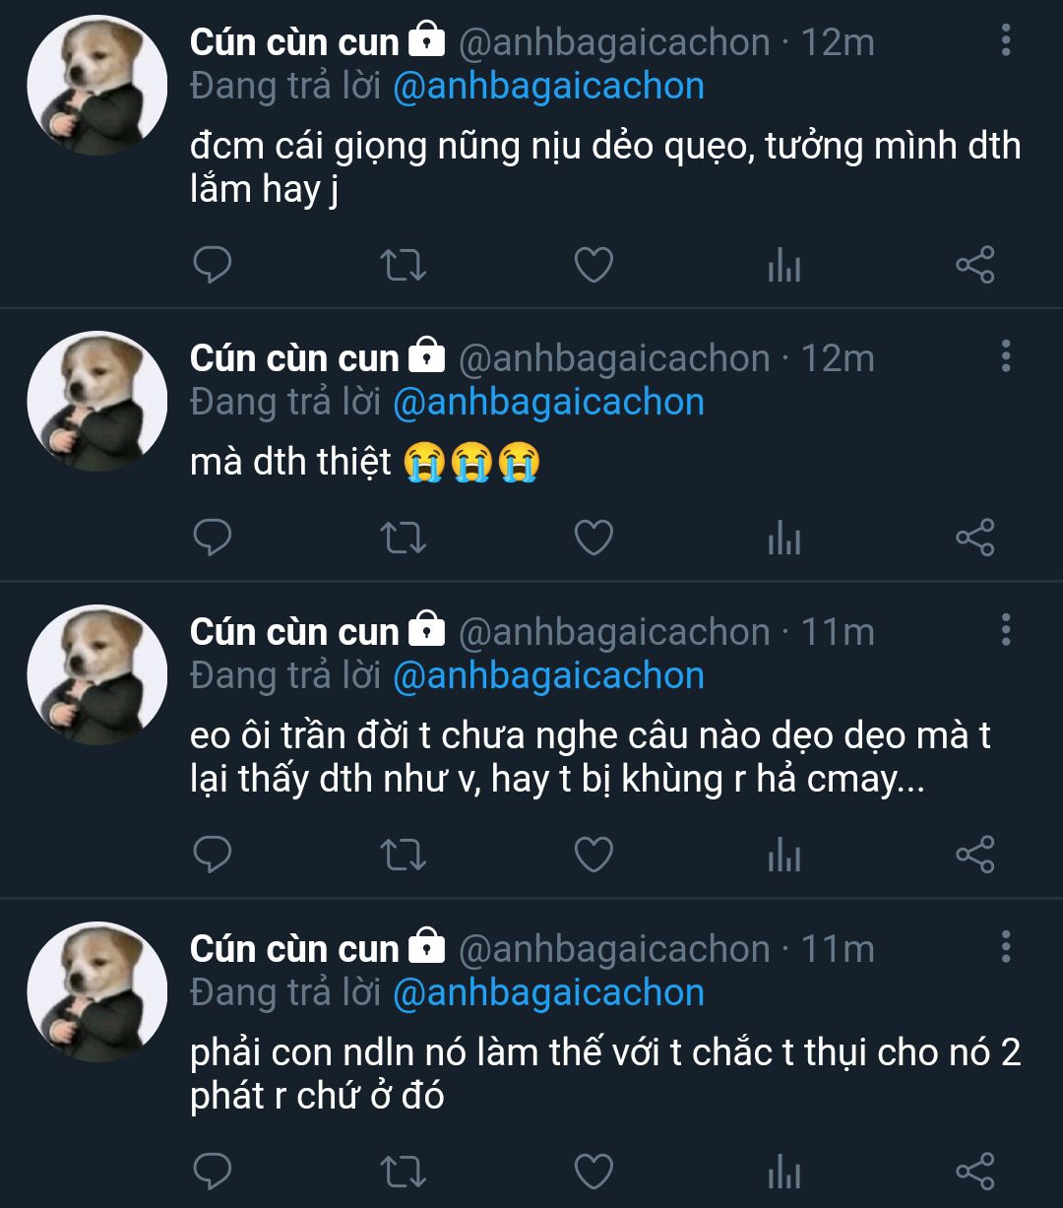The image size is (1063, 1208).
Task: Like the "mà dth thiệt" tweet
Action: click(594, 539)
